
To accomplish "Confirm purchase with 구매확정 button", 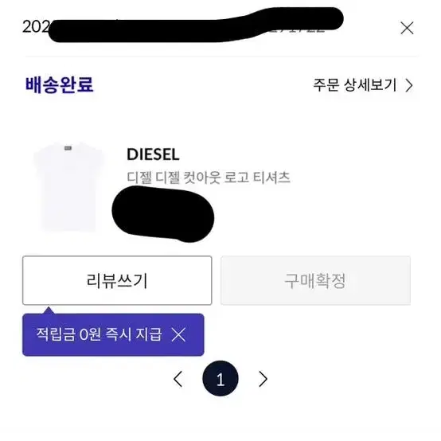I will tap(315, 280).
